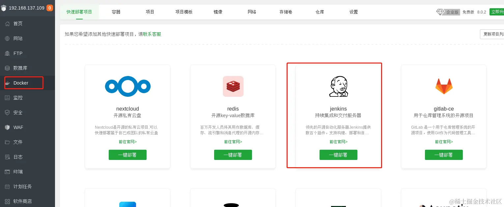Click the version number 8.0.2

pos(482,12)
